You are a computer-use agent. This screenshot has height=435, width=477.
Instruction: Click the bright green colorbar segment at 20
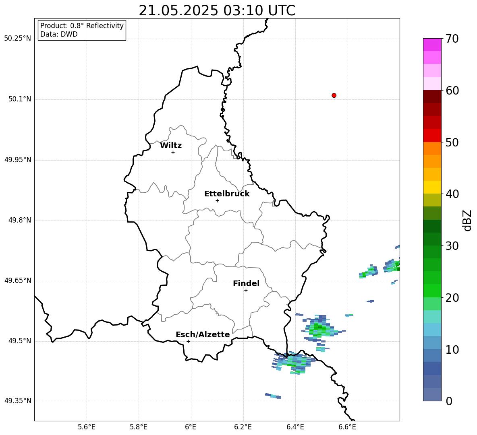coord(432,291)
